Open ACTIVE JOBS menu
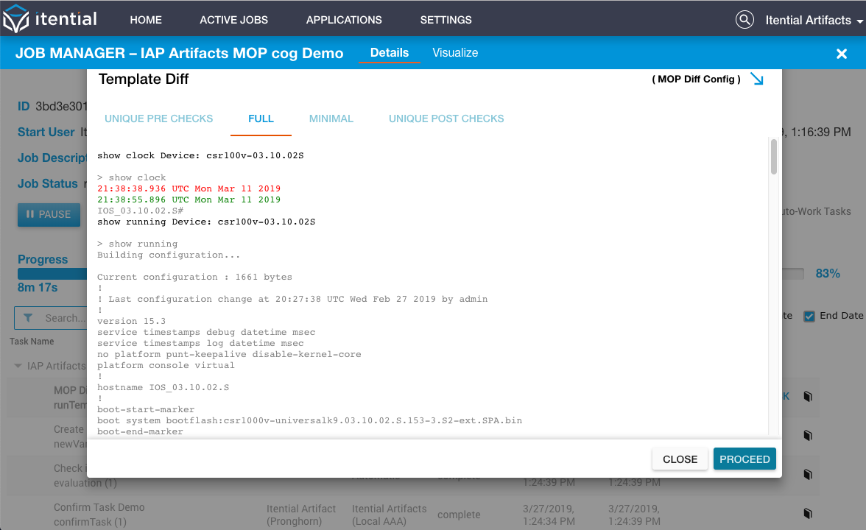 click(233, 20)
